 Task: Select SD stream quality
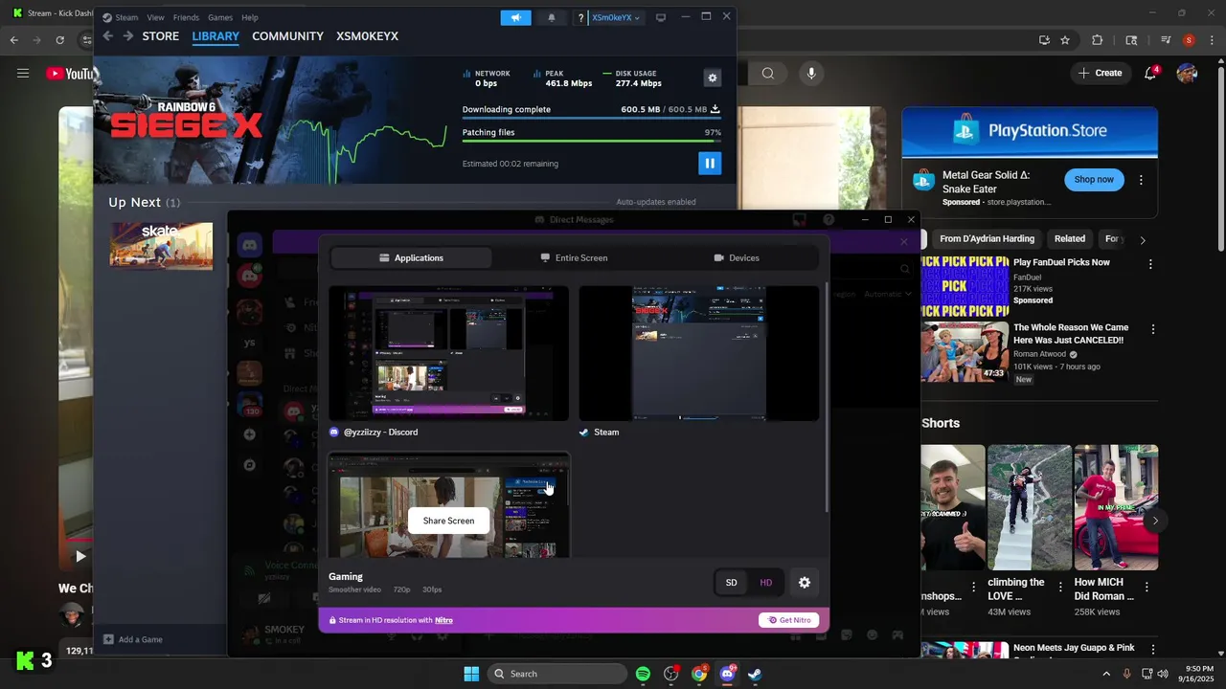[x=732, y=583]
